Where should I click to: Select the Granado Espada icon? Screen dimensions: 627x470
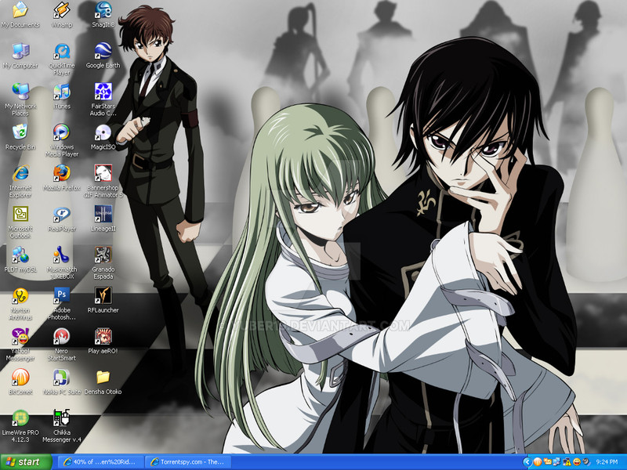(103, 263)
